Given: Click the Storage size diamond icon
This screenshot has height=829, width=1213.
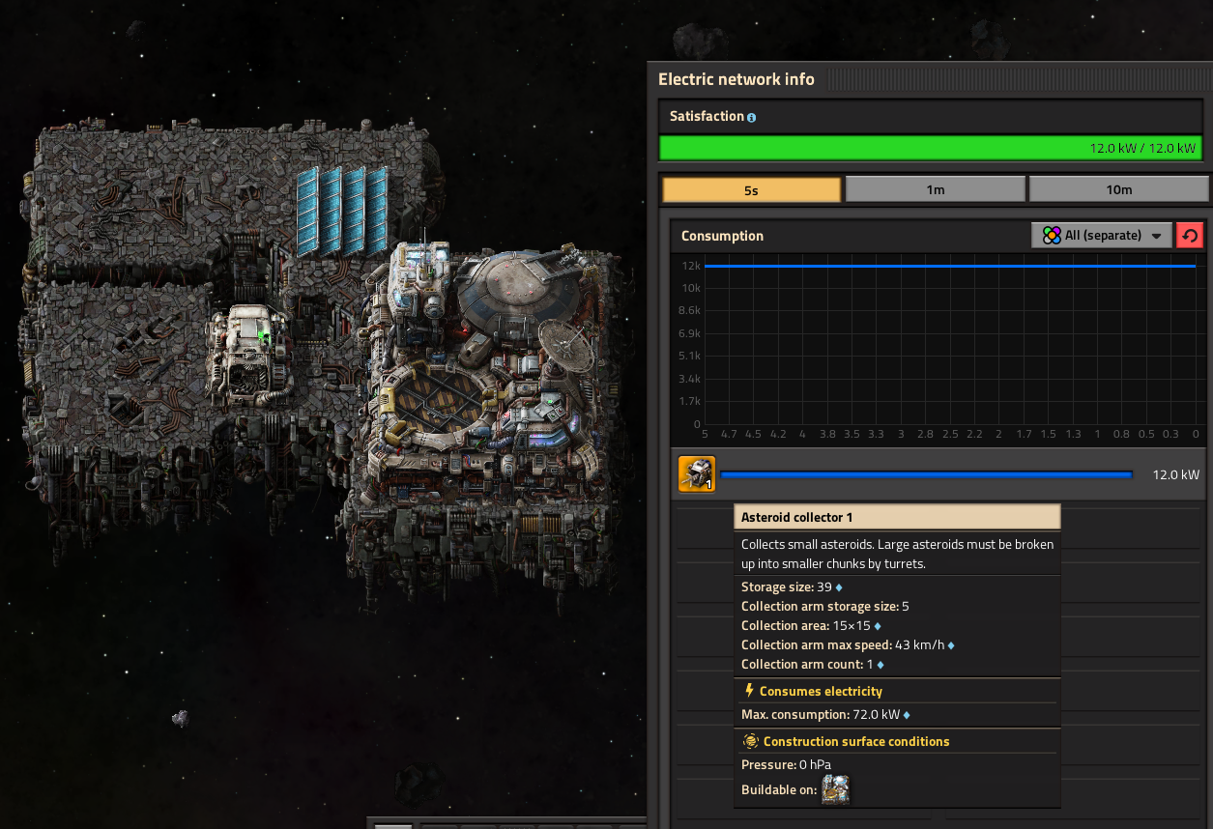Looking at the screenshot, I should point(838,587).
